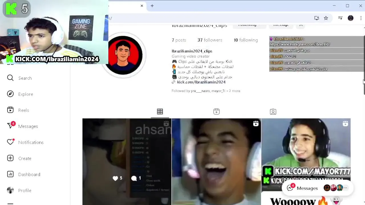Open Notifications heart item
365x205 pixels.
click(x=25, y=142)
